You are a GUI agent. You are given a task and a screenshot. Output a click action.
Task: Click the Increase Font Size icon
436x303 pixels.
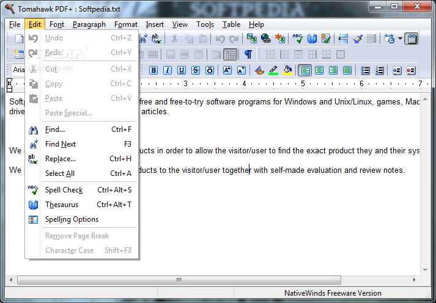click(227, 70)
